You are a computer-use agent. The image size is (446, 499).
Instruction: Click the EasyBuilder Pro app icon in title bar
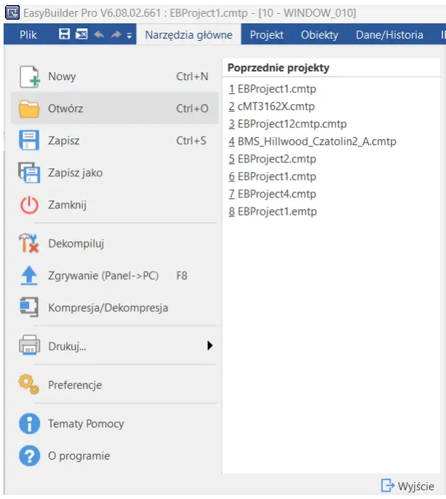[x=12, y=12]
